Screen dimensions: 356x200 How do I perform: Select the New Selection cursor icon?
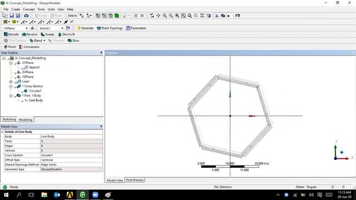click(x=81, y=16)
